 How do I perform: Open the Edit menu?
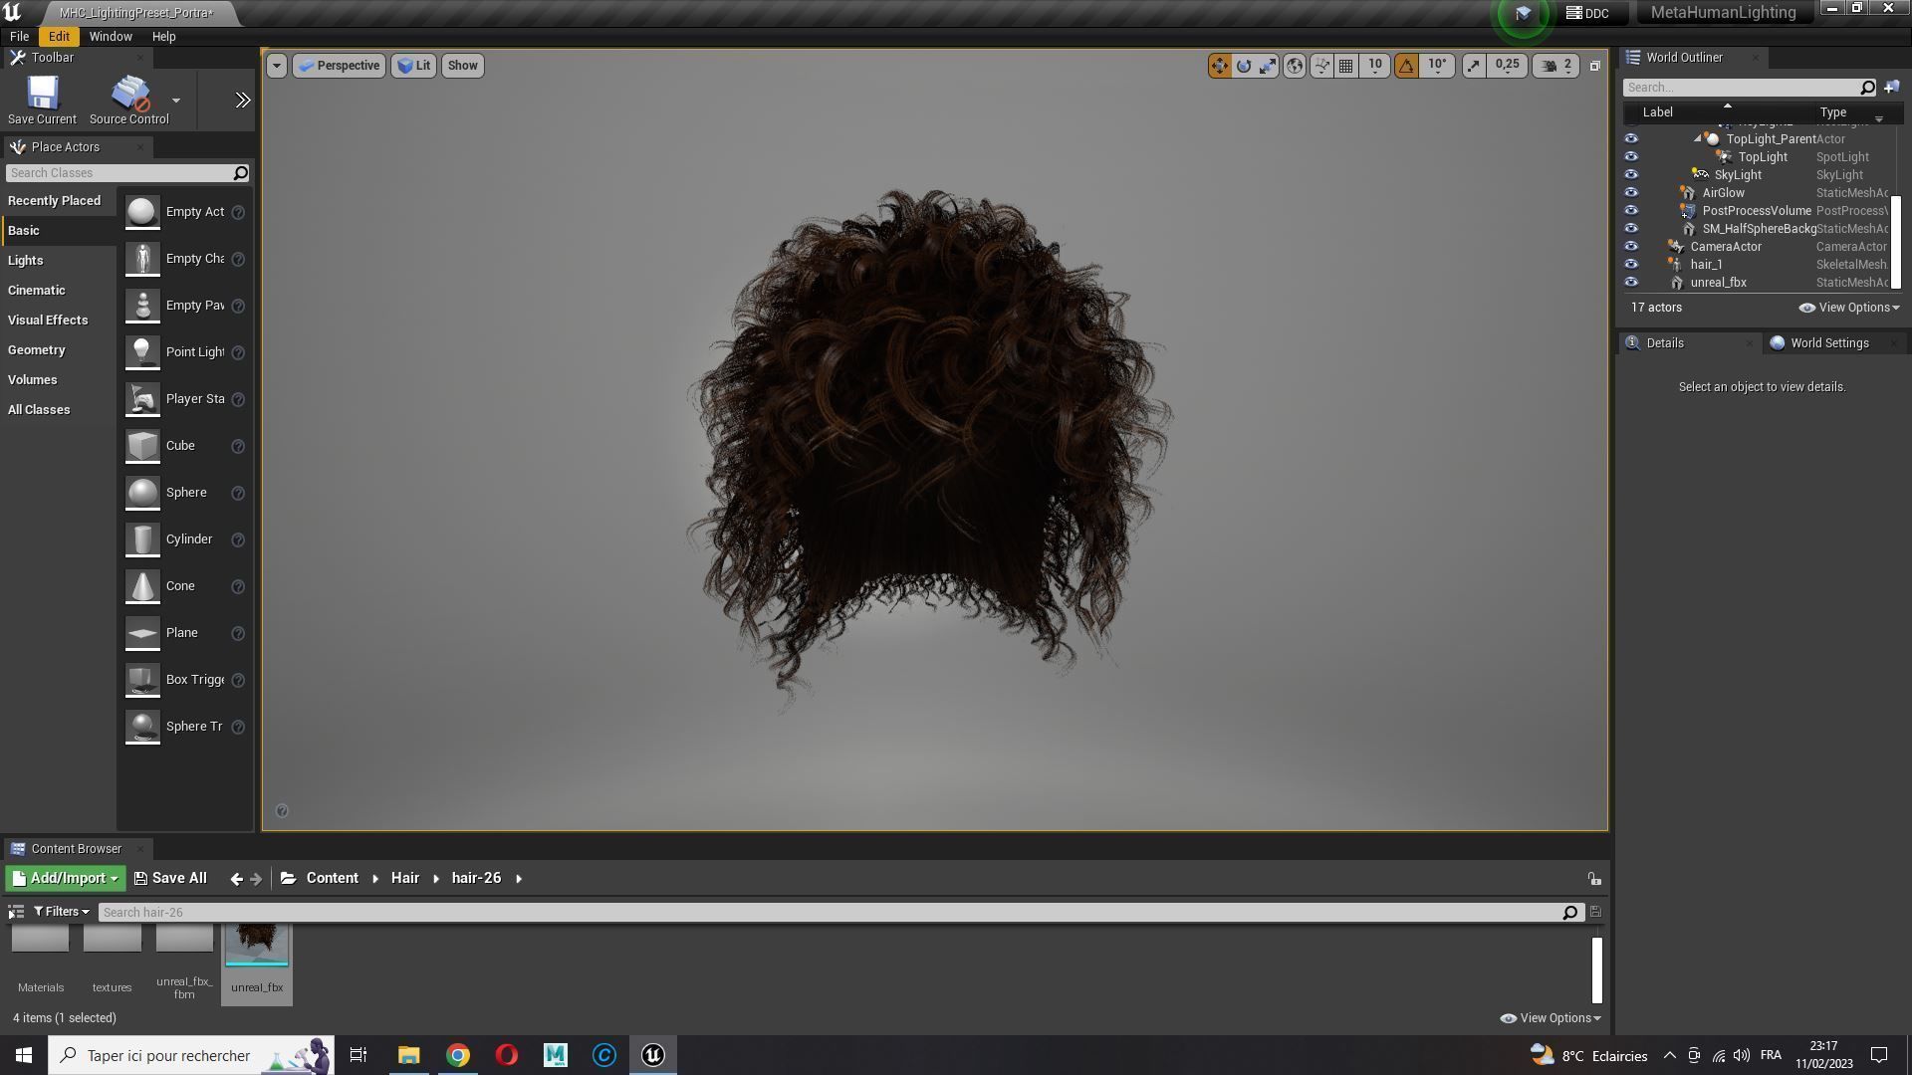[59, 37]
